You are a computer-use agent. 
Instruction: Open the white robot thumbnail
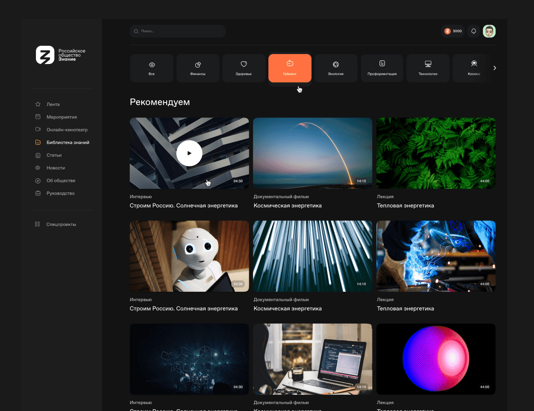click(189, 256)
